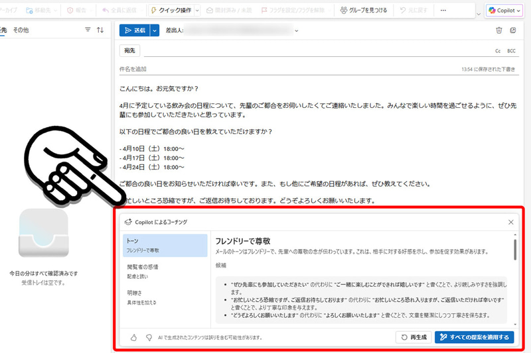This screenshot has height=353, width=531.
Task: Click the 4月10日（土）18:00～ date line
Action: pos(152,148)
